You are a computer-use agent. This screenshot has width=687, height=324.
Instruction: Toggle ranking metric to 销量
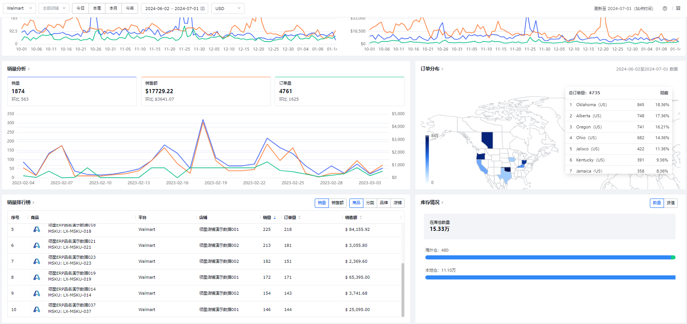[x=322, y=203]
